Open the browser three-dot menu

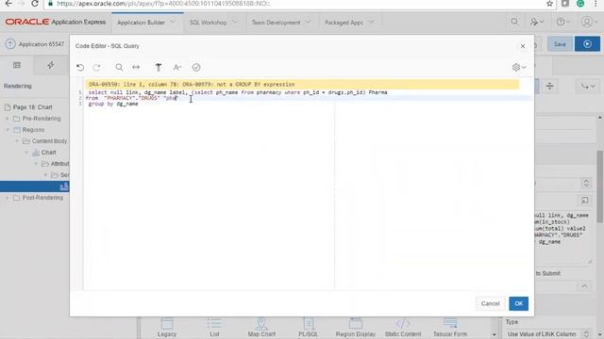pos(596,4)
